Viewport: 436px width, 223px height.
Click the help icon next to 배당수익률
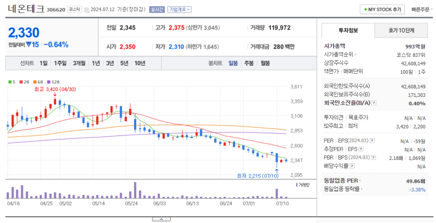point(352,166)
